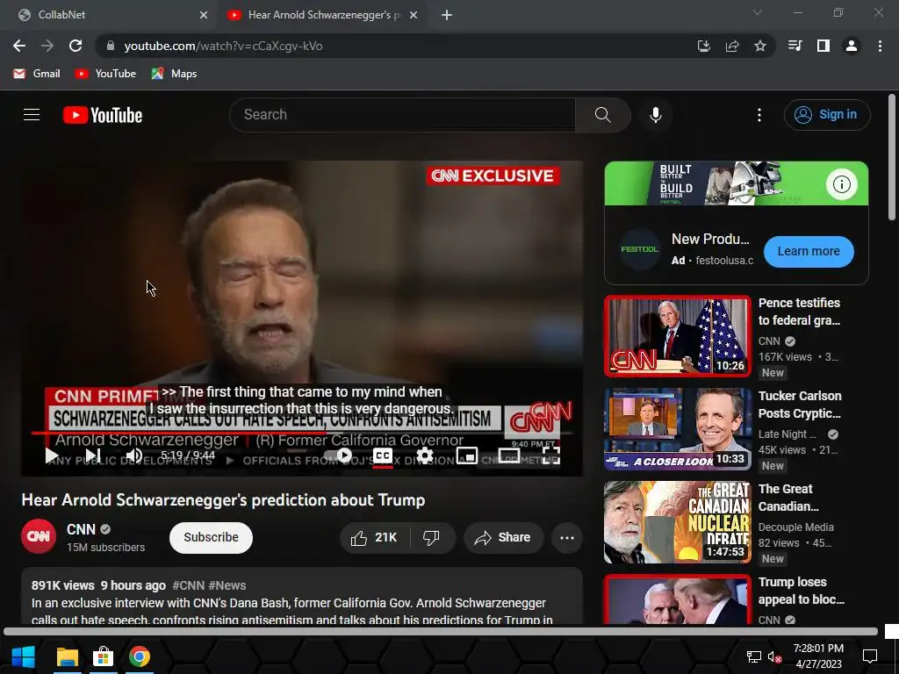This screenshot has height=674, width=899.
Task: Go forward in browser history
Action: 47,46
